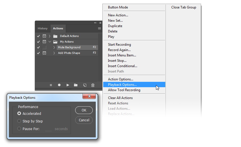The image size is (241, 147).
Task: Toggle checkmark for Default Actions set
Action: click(x=39, y=36)
